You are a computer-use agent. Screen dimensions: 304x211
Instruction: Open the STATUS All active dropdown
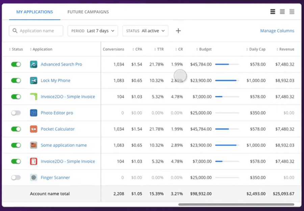[145, 31]
